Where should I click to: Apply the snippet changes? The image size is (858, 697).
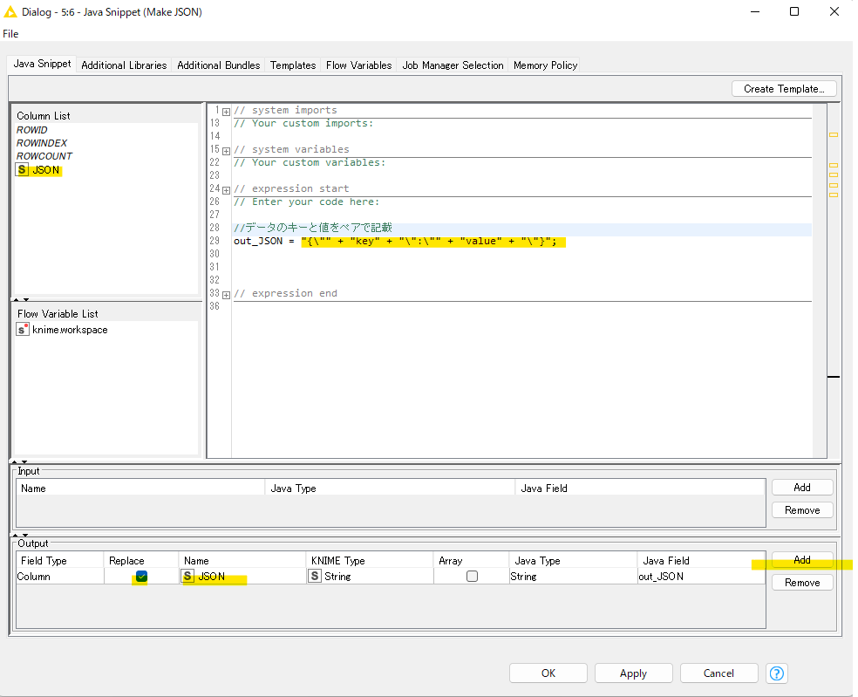[633, 673]
